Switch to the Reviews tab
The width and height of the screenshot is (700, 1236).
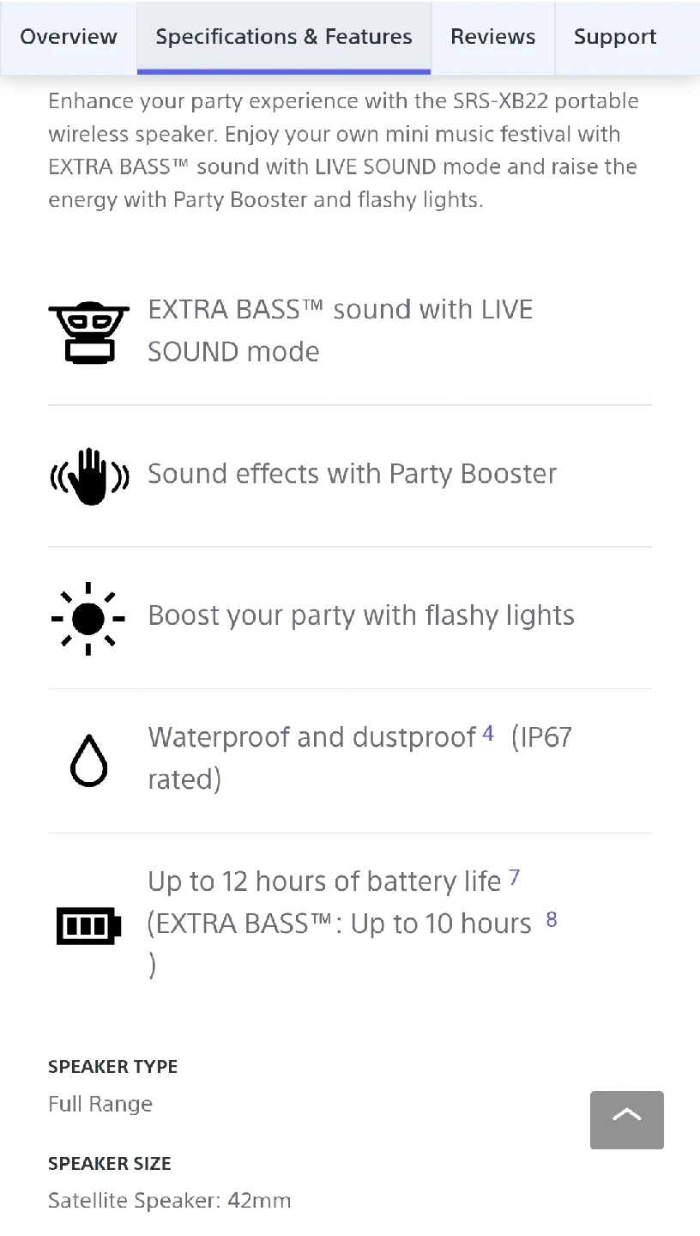[x=492, y=37]
